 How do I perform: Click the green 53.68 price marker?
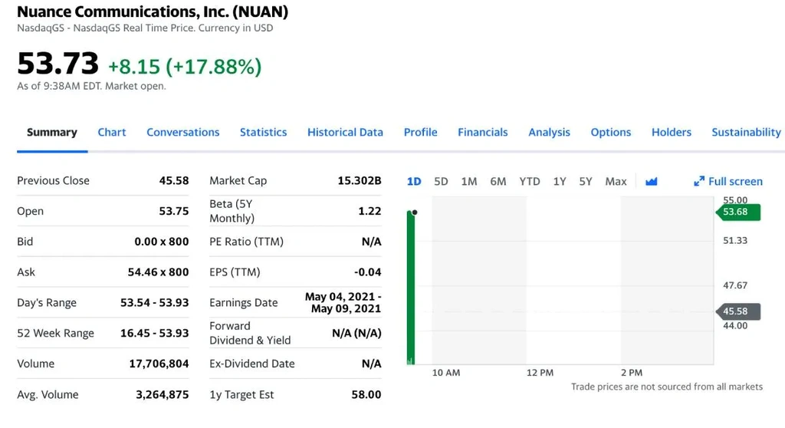pyautogui.click(x=737, y=212)
